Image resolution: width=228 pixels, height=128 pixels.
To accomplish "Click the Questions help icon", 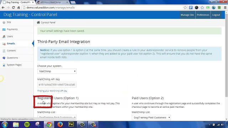I will pos(4,58).
